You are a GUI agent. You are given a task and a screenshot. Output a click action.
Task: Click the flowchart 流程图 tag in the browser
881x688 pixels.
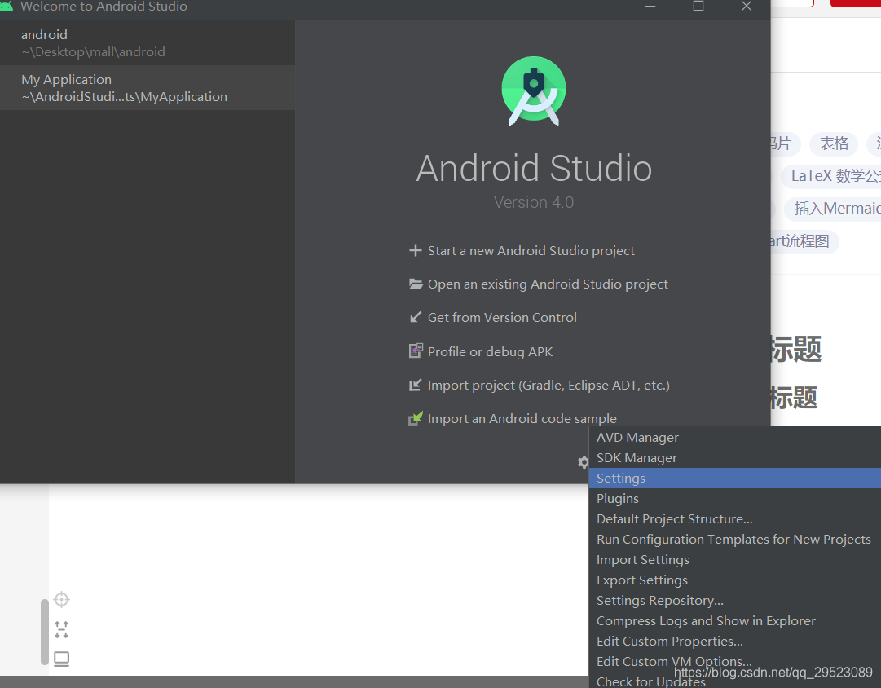coord(804,242)
